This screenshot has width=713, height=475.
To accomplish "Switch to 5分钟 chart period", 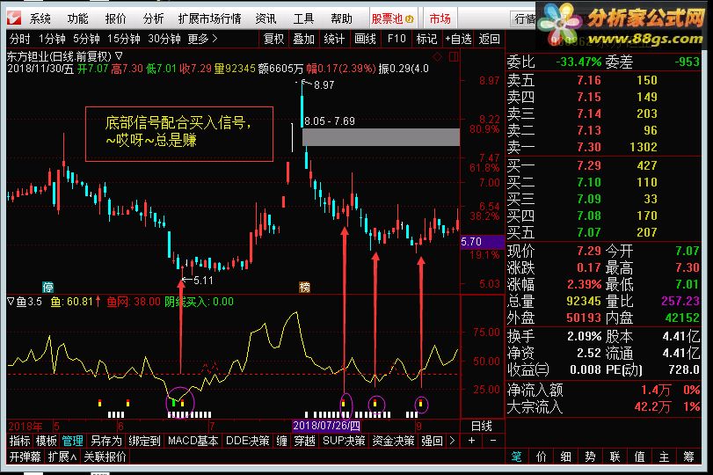I will [x=86, y=39].
